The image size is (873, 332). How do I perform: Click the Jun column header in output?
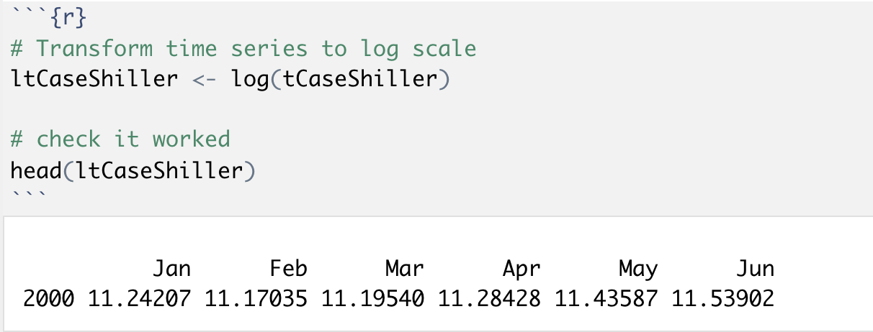coord(755,269)
